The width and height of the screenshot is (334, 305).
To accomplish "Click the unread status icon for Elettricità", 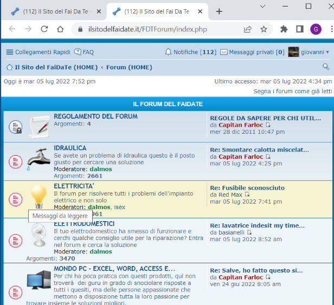I will (x=16, y=200).
